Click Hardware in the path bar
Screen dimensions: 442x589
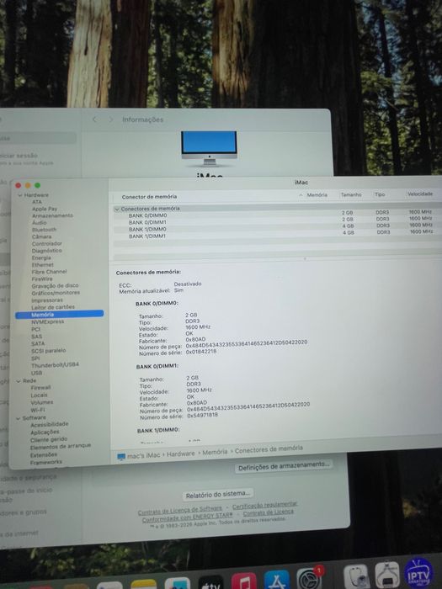[x=181, y=454]
